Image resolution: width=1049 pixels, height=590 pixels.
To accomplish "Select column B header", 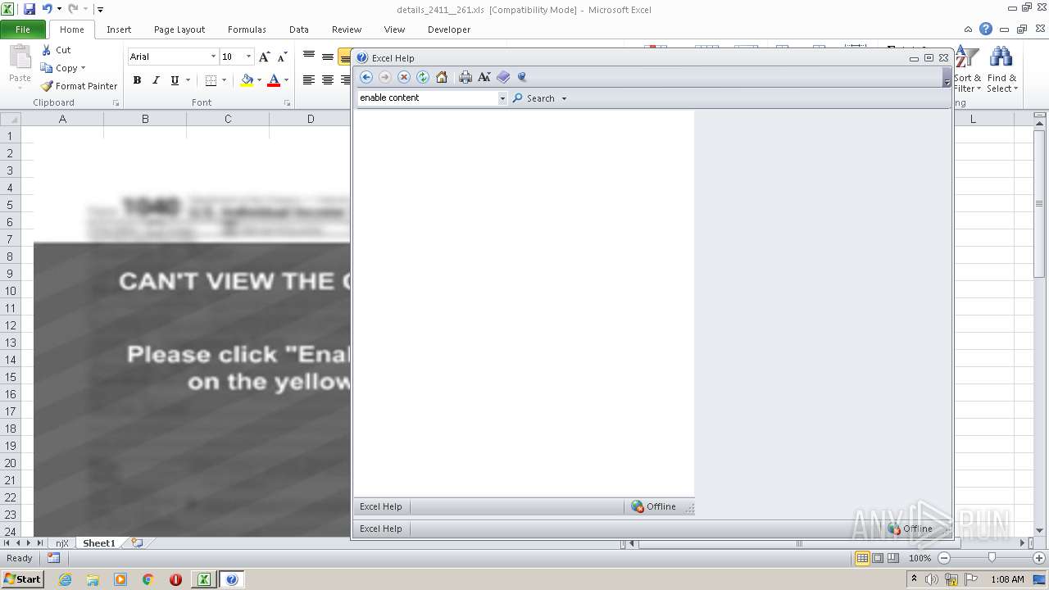I will pyautogui.click(x=145, y=119).
